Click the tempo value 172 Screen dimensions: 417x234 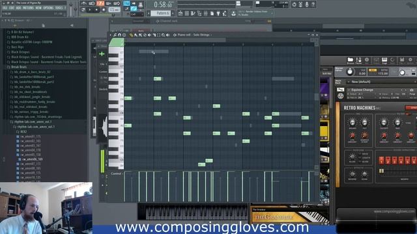coord(115,10)
